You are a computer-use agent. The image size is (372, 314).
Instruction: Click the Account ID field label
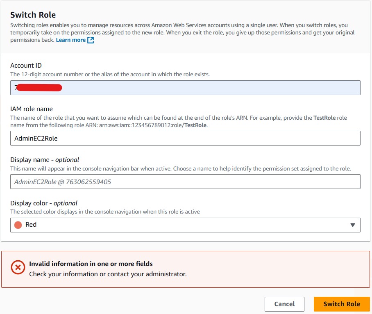[x=26, y=66]
